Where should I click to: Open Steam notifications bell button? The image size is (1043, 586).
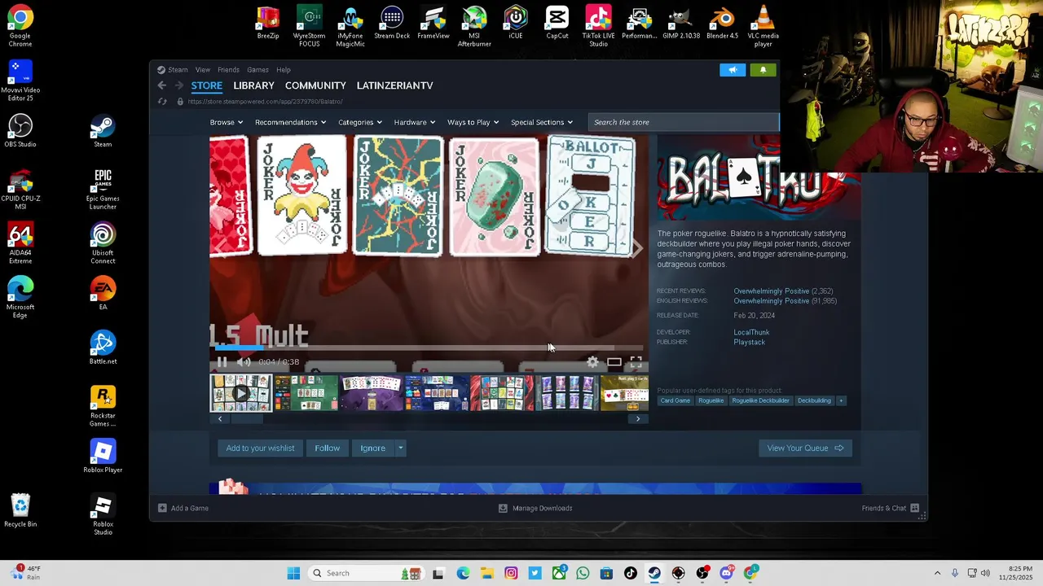click(763, 70)
